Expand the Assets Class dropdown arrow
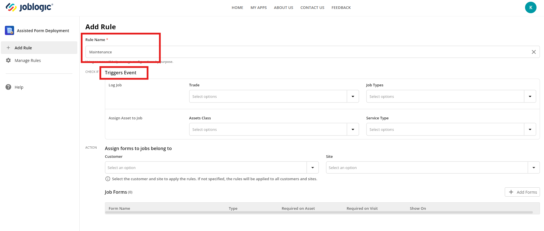Image resolution: width=544 pixels, height=231 pixels. [353, 129]
